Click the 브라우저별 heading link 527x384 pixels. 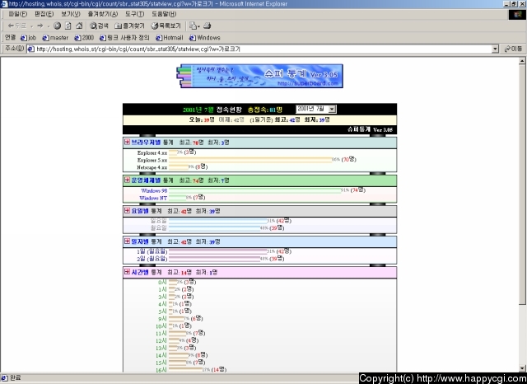coord(146,143)
